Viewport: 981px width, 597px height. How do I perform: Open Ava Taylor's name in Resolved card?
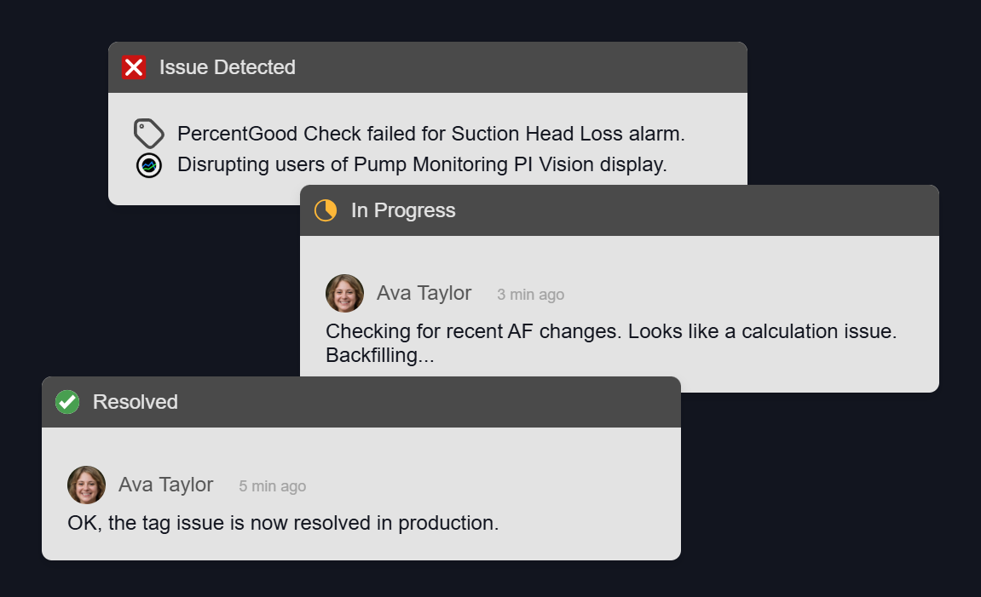coord(166,485)
